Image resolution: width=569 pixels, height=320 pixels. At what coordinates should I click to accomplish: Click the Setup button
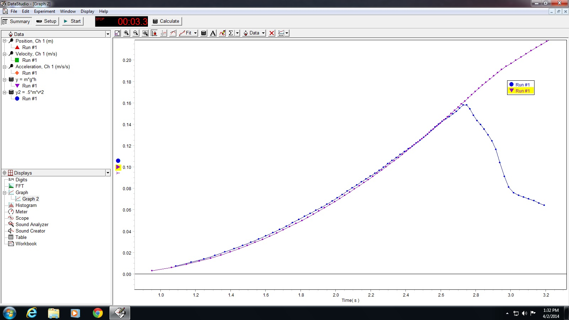pyautogui.click(x=47, y=21)
